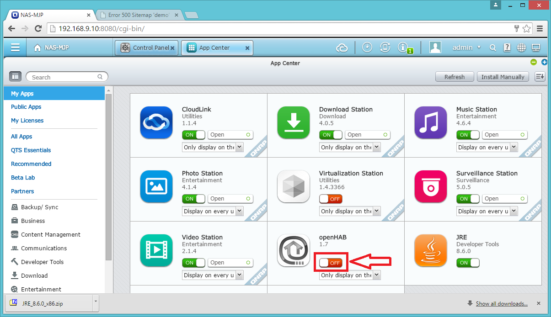Switch to the App Center tab
551x317 pixels.
pyautogui.click(x=217, y=48)
